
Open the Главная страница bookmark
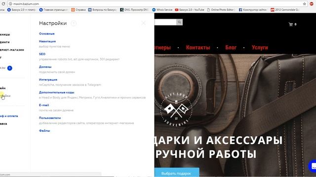(x=53, y=10)
